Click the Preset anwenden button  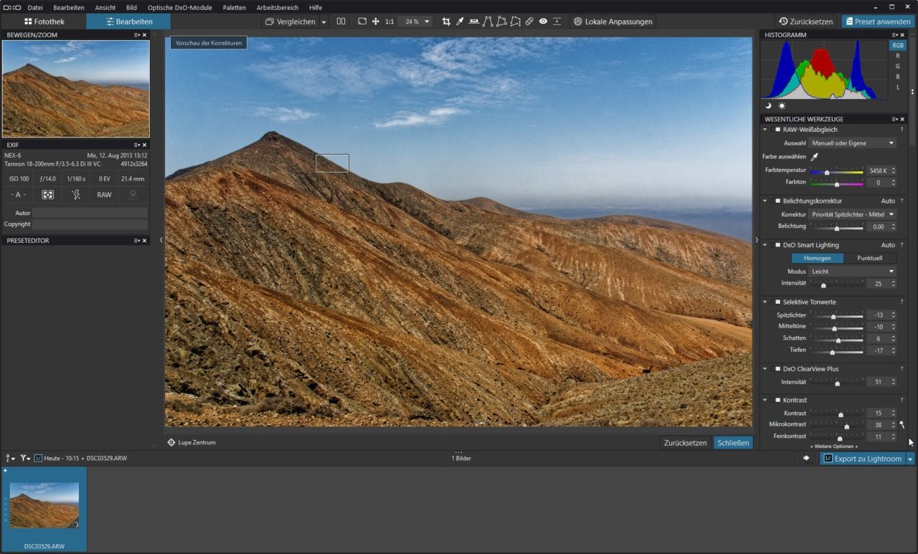point(877,22)
